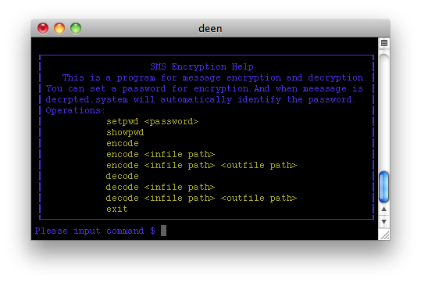
Task: Click the blue scrollbar thumb
Action: click(x=384, y=187)
